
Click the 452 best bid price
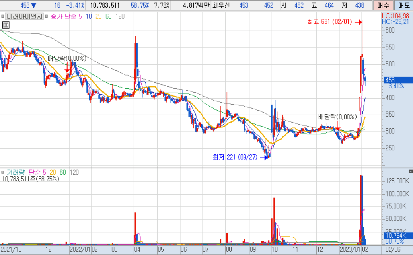(x=269, y=5)
